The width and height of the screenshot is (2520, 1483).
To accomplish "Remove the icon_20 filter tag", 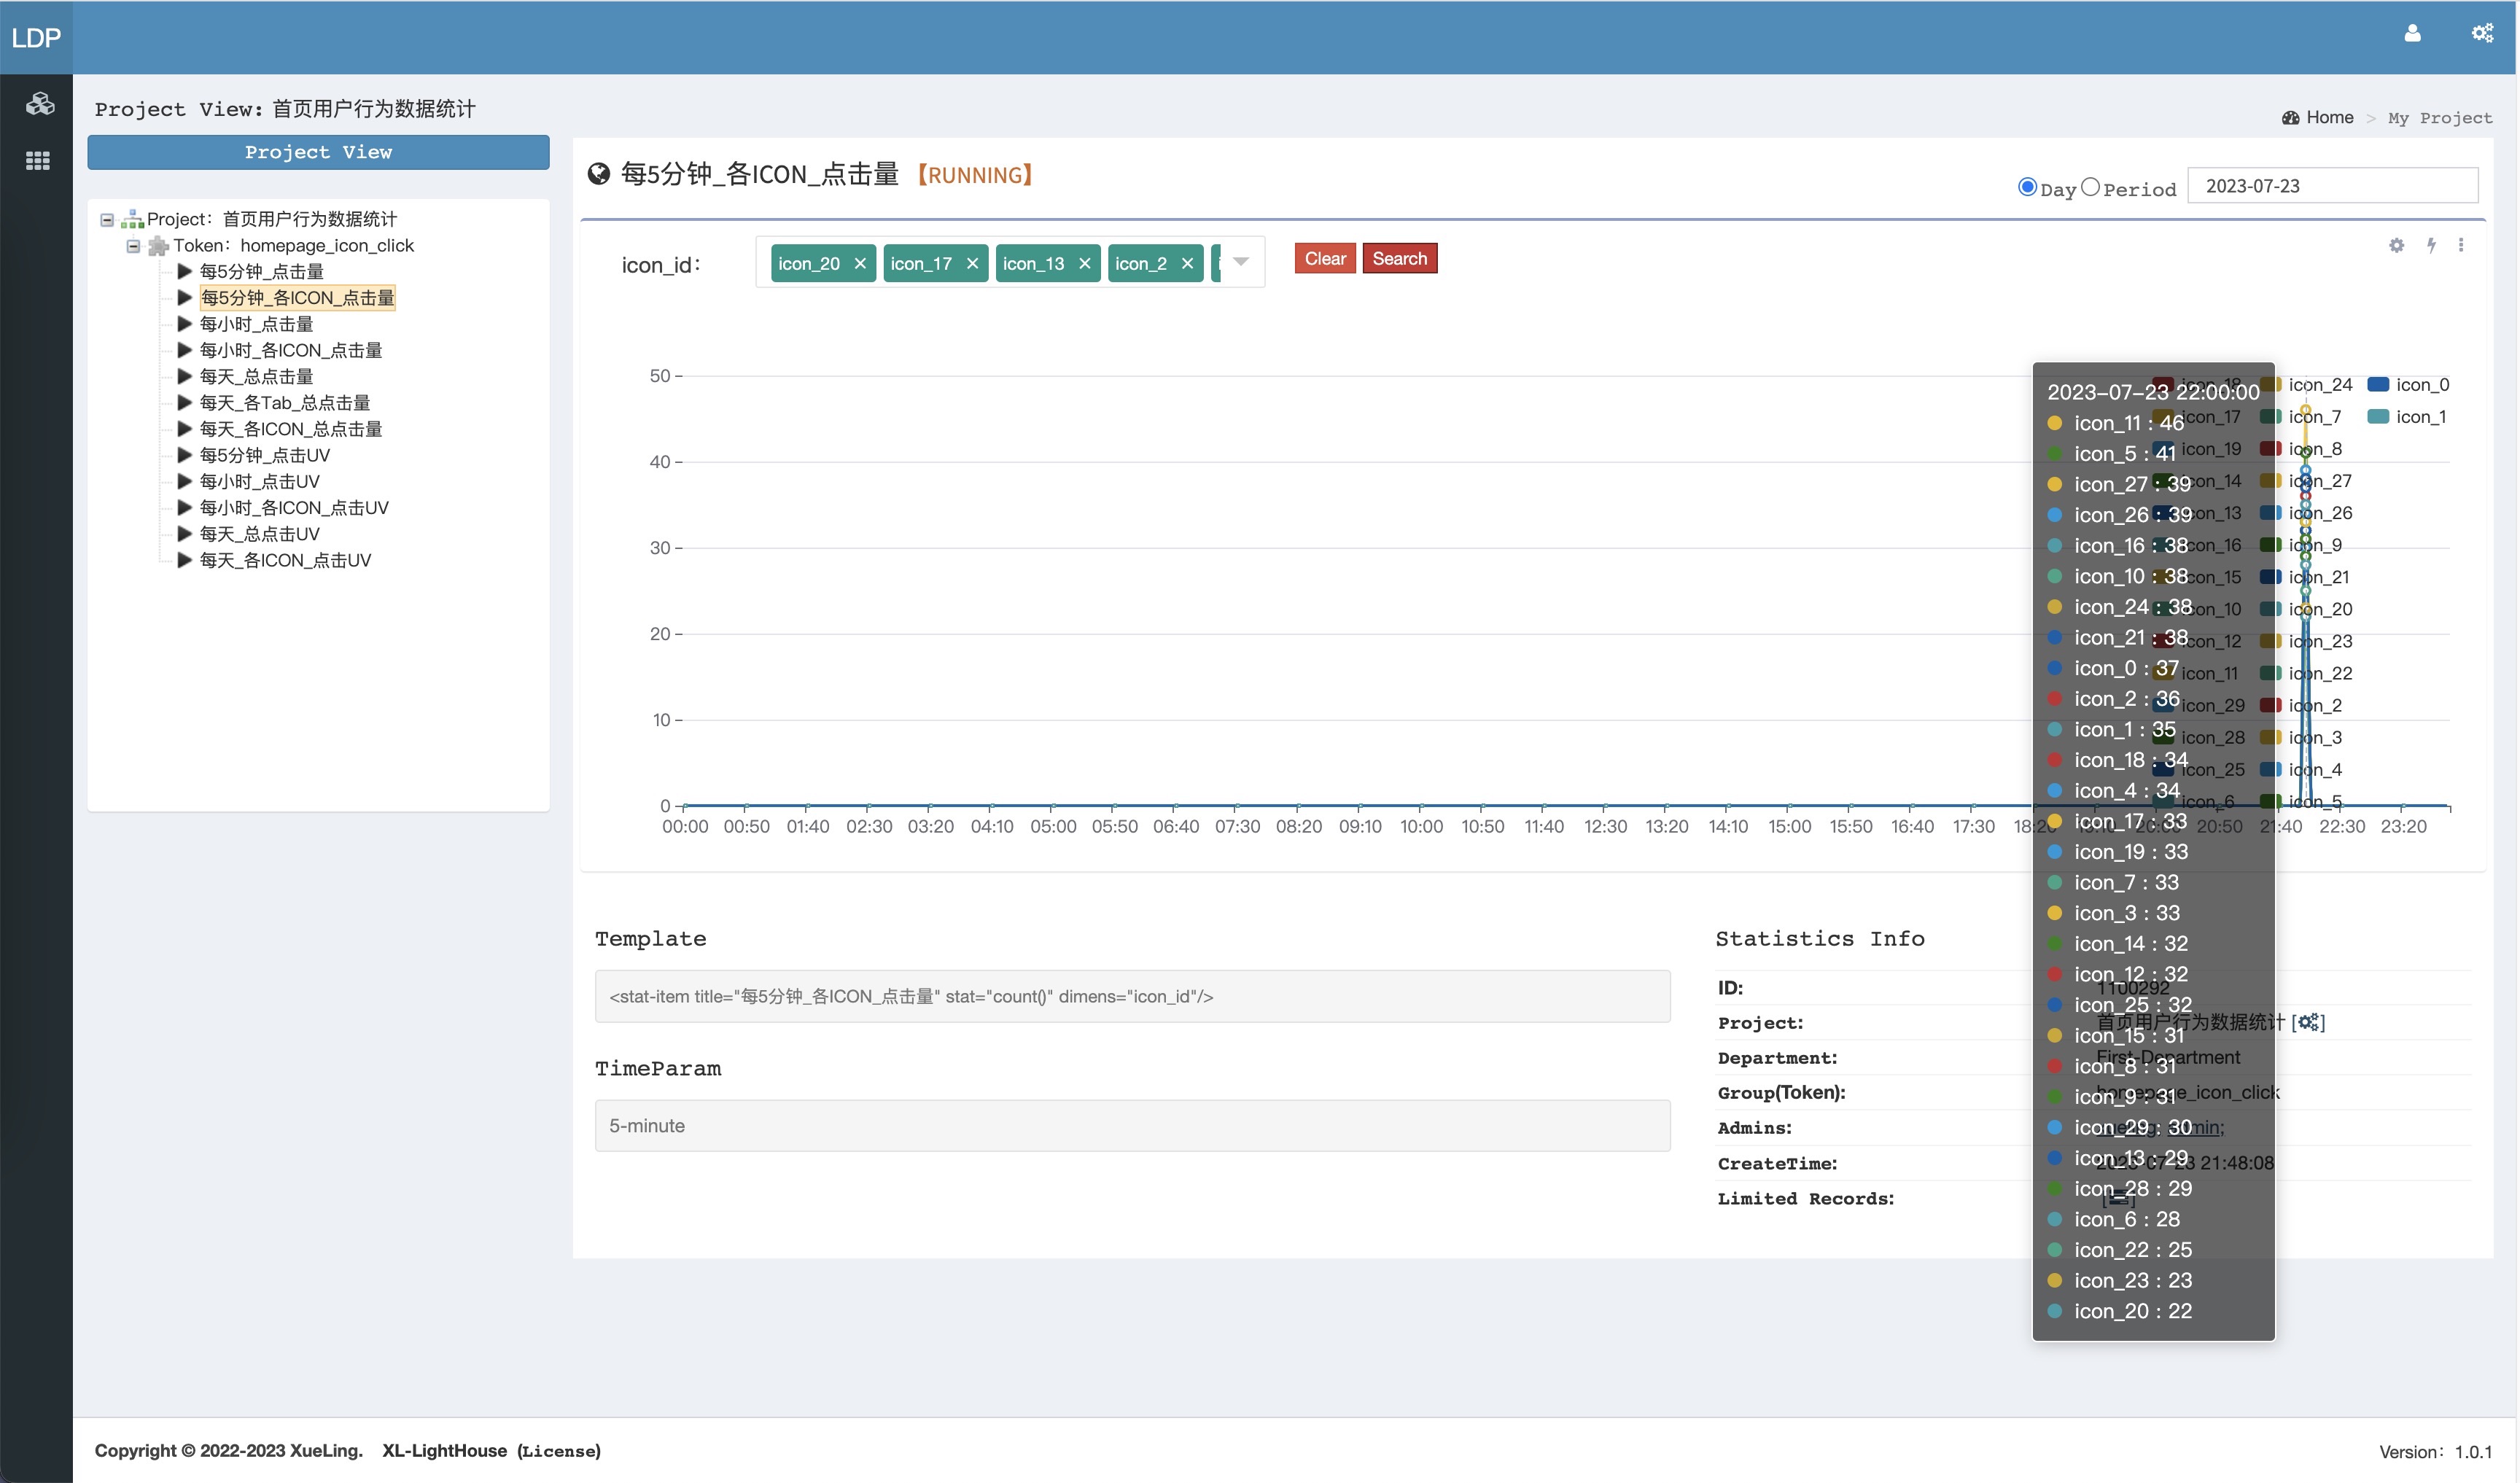I will pyautogui.click(x=860, y=264).
